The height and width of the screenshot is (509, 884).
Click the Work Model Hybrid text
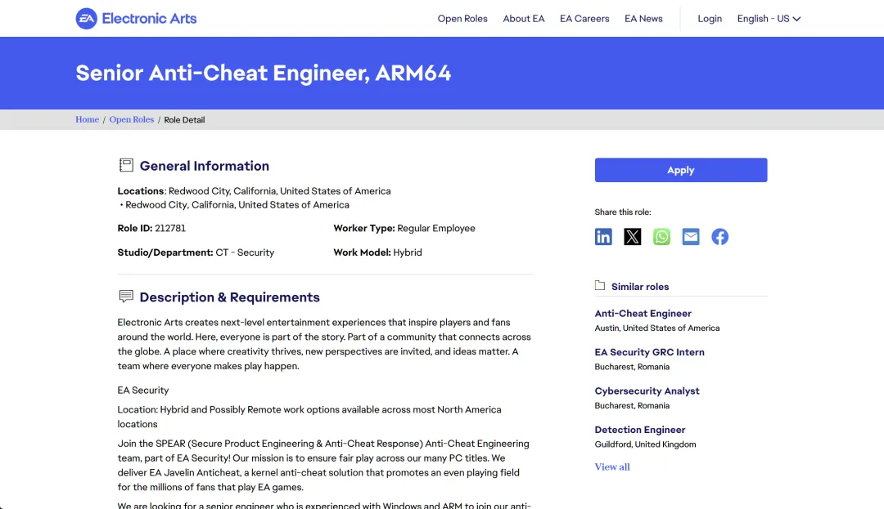click(x=377, y=252)
